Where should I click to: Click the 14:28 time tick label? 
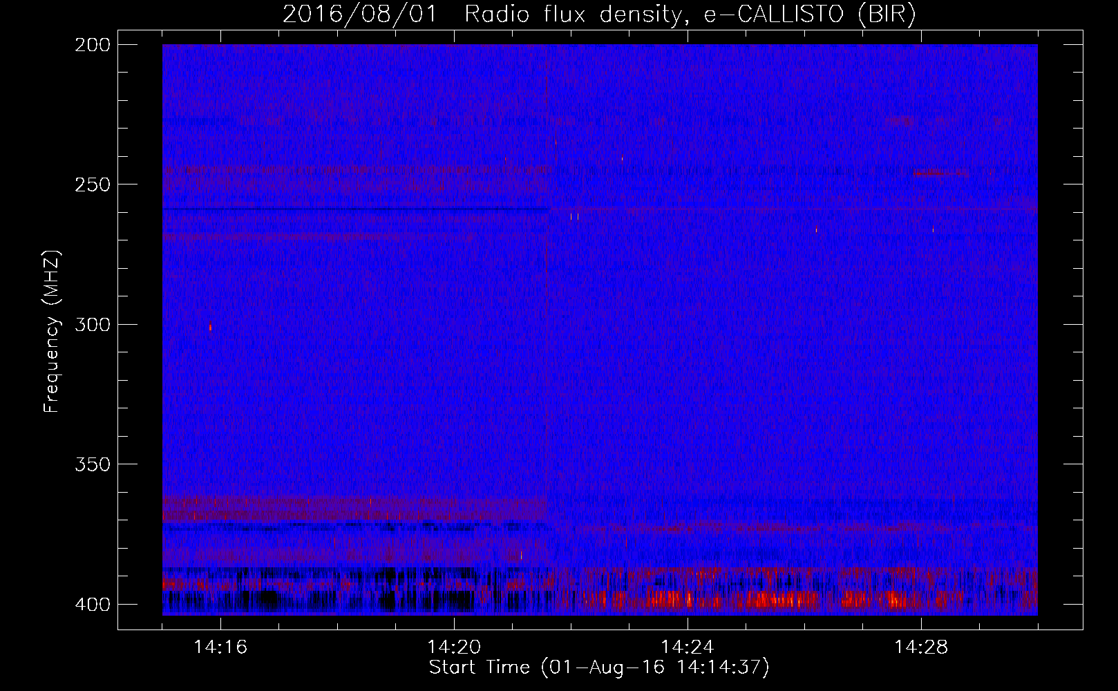(x=921, y=647)
